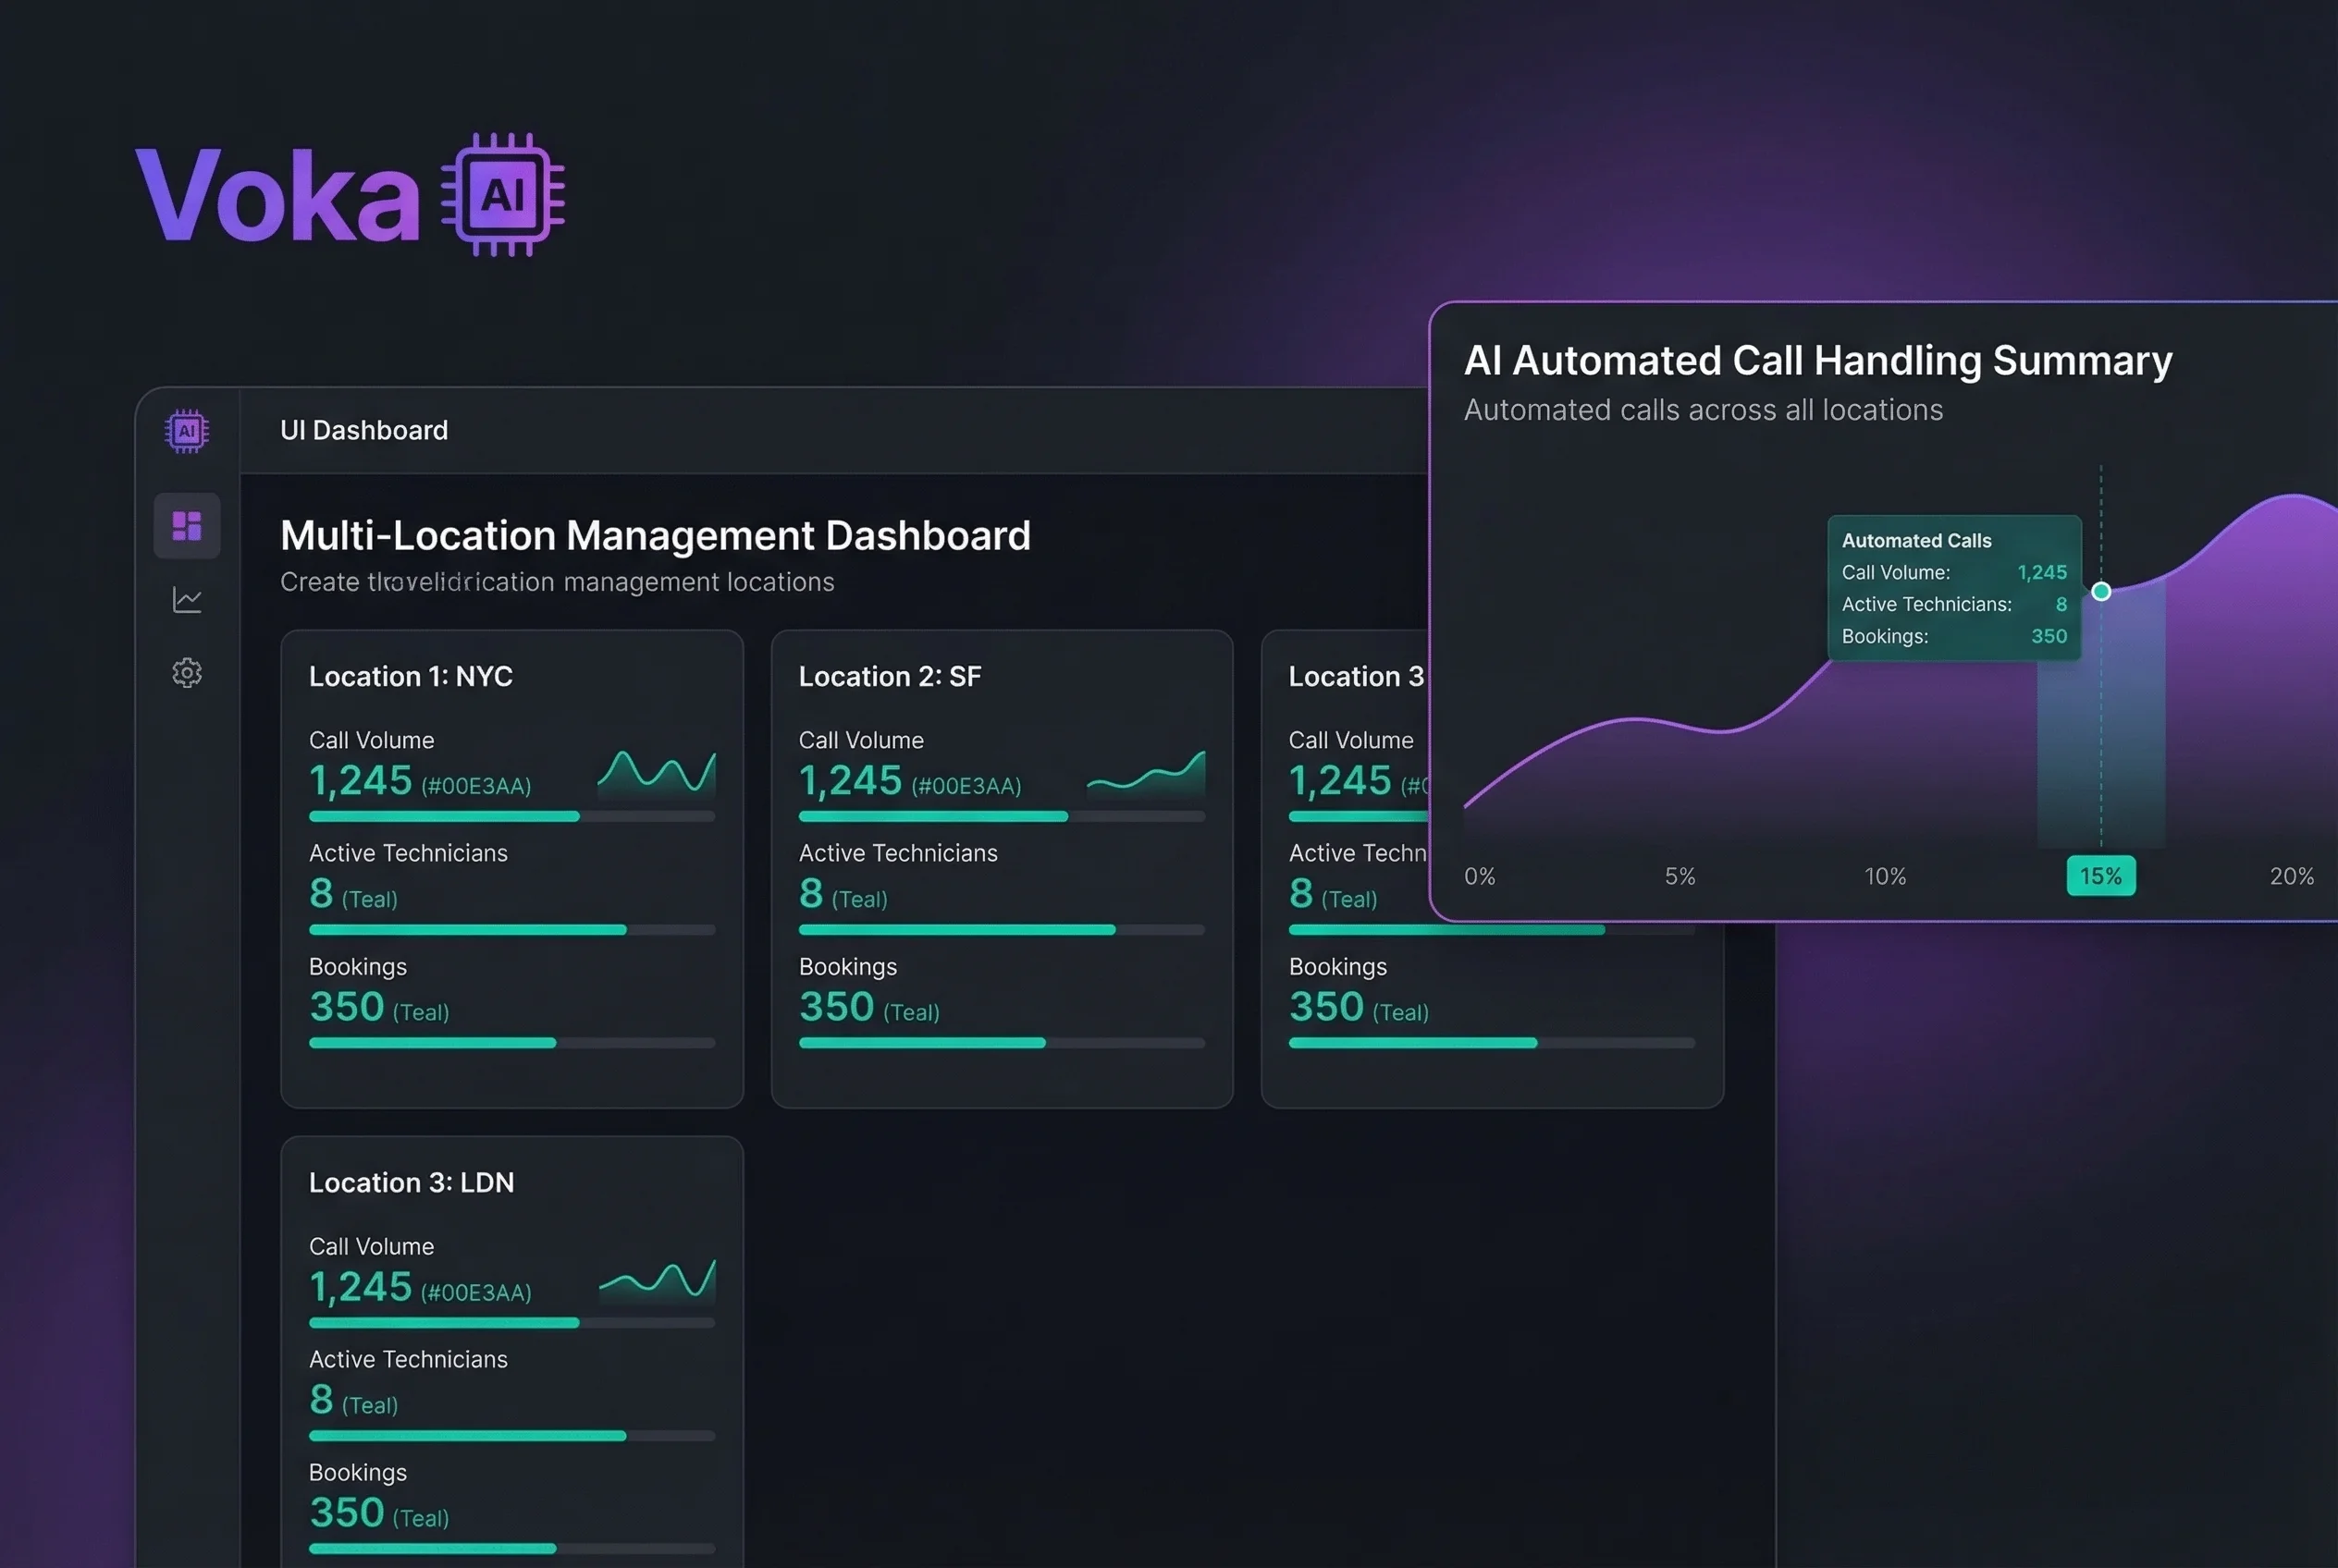
Task: Open the dashboard grid icon in the sidebar
Action: click(186, 524)
